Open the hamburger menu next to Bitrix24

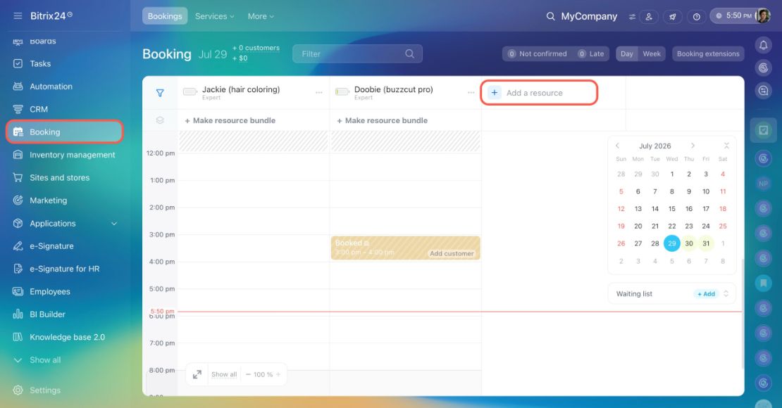click(x=18, y=16)
